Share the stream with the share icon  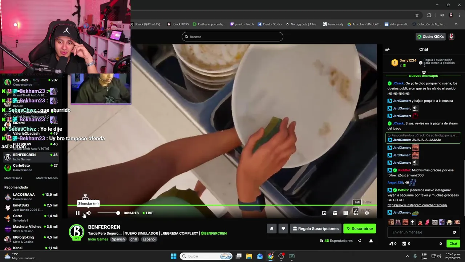coord(359,241)
